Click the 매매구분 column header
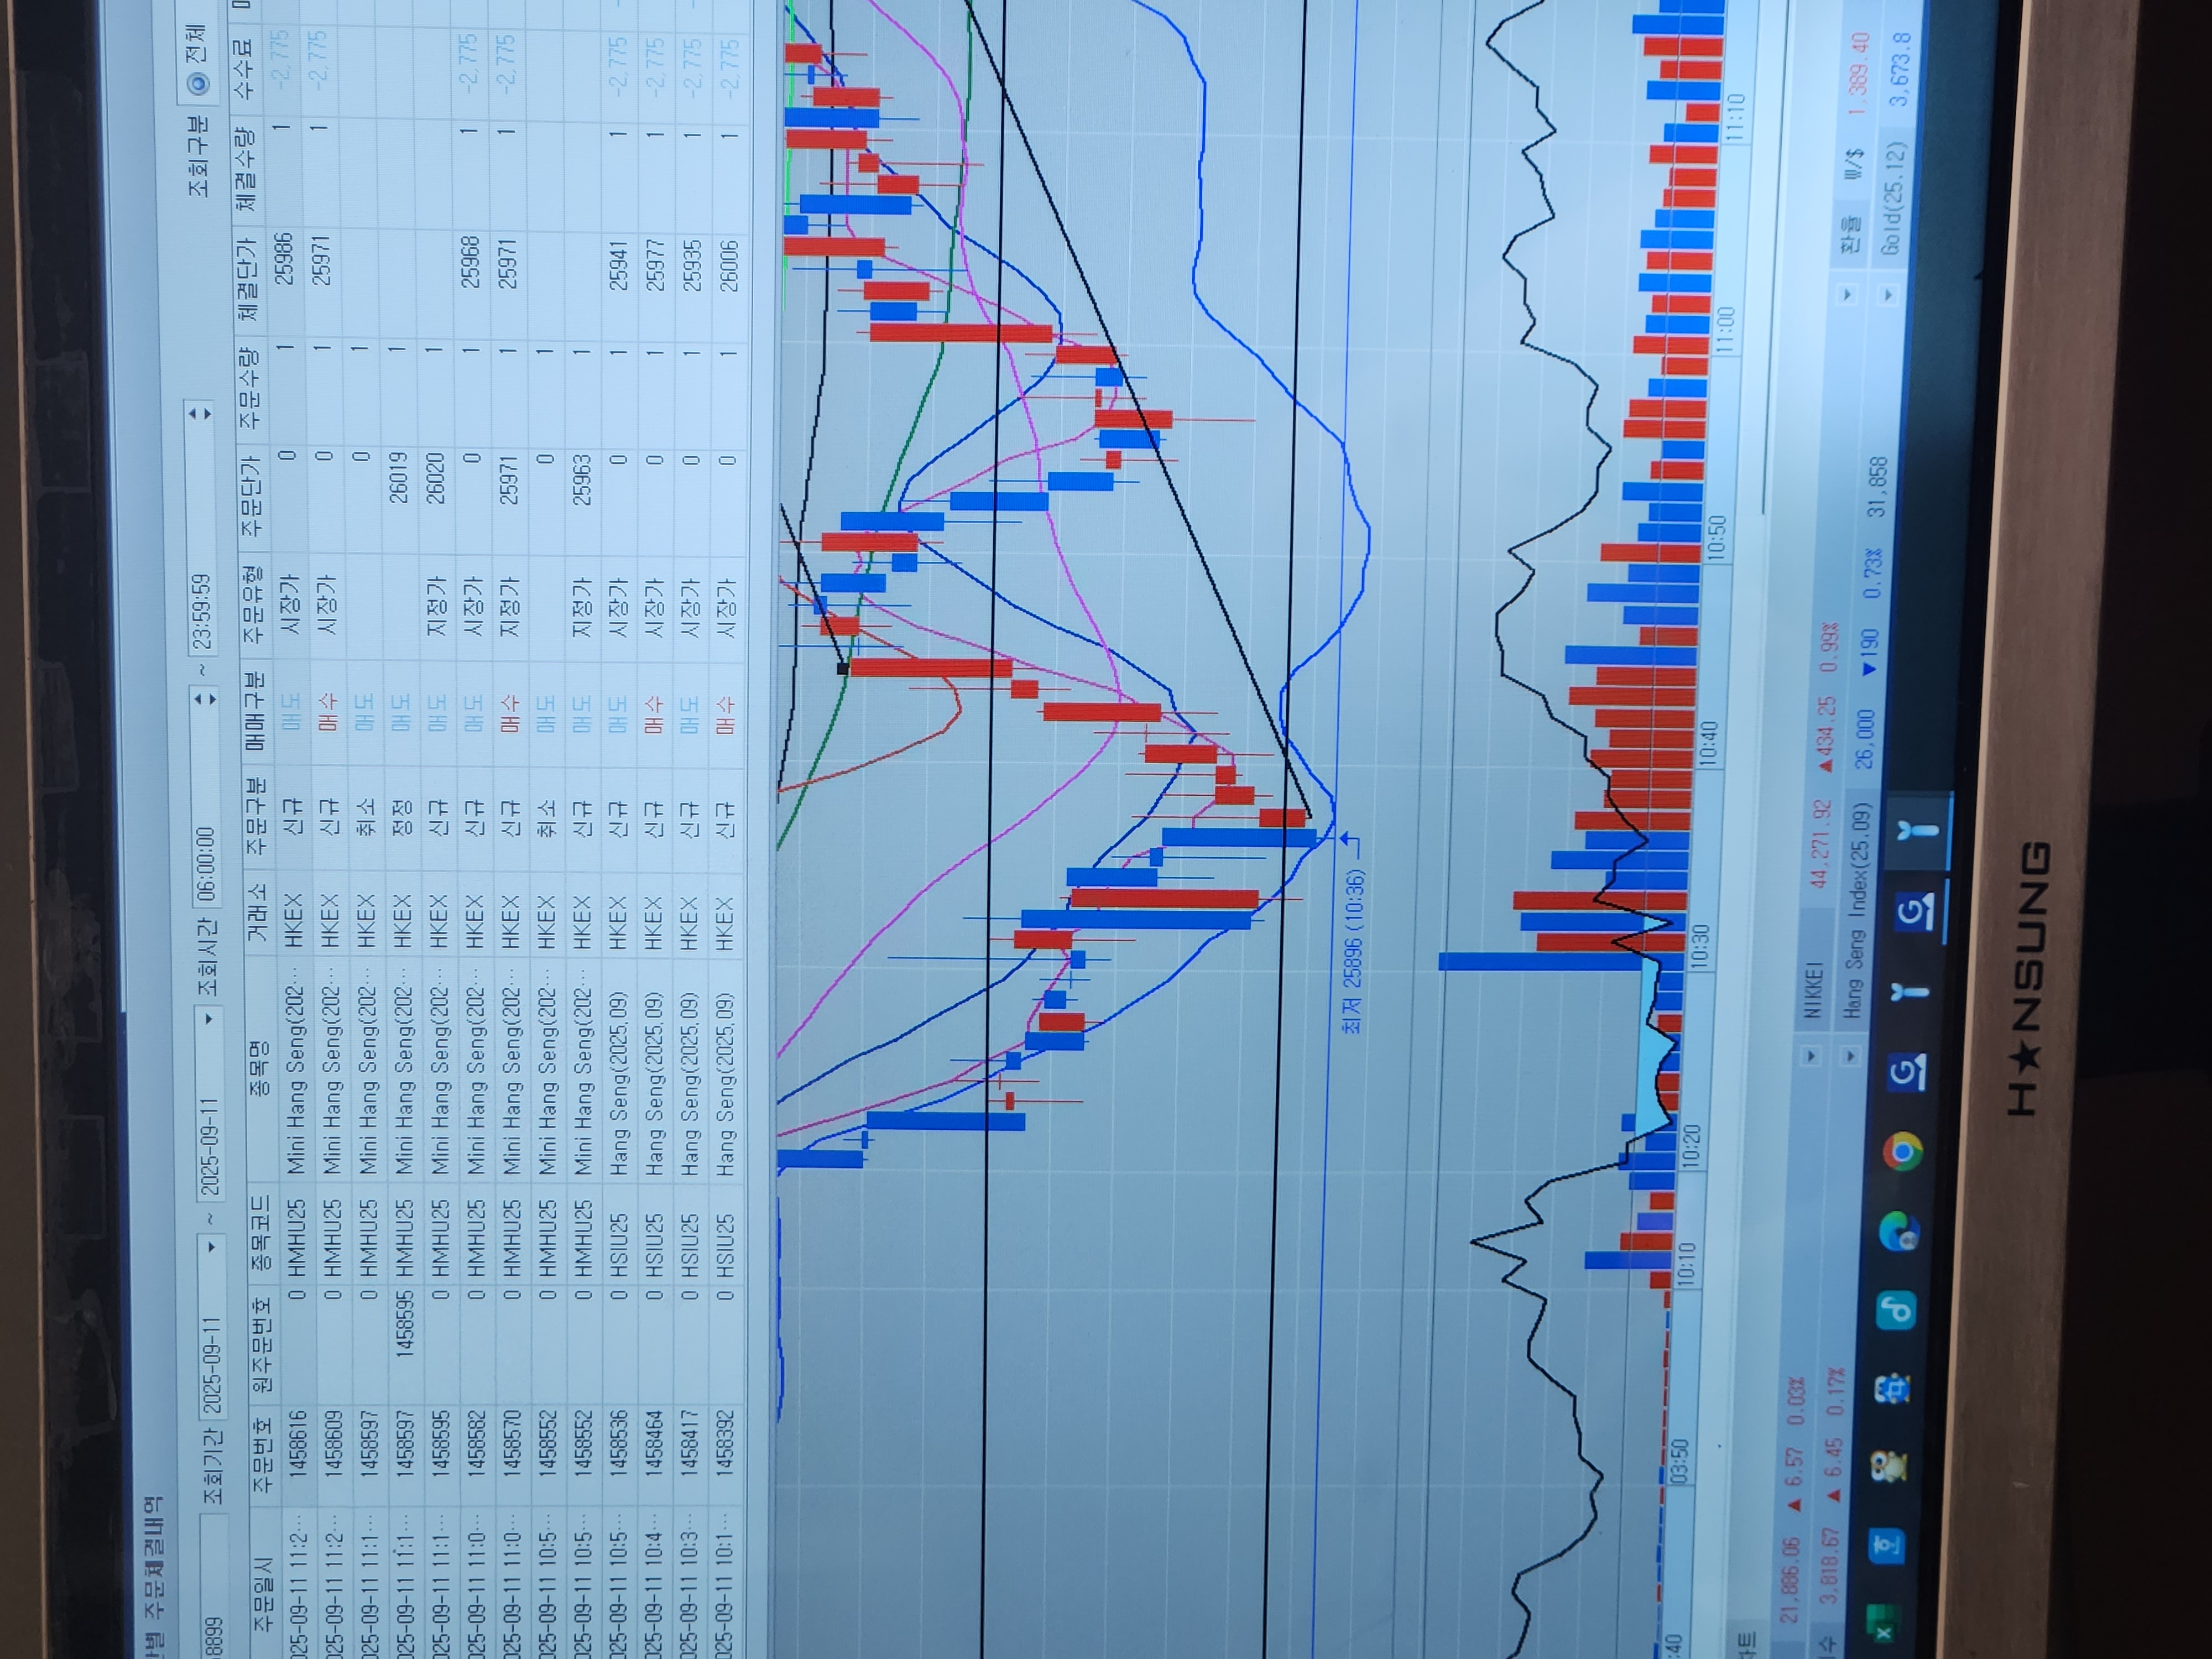Screen dimensions: 2212x1659 click(x=254, y=712)
